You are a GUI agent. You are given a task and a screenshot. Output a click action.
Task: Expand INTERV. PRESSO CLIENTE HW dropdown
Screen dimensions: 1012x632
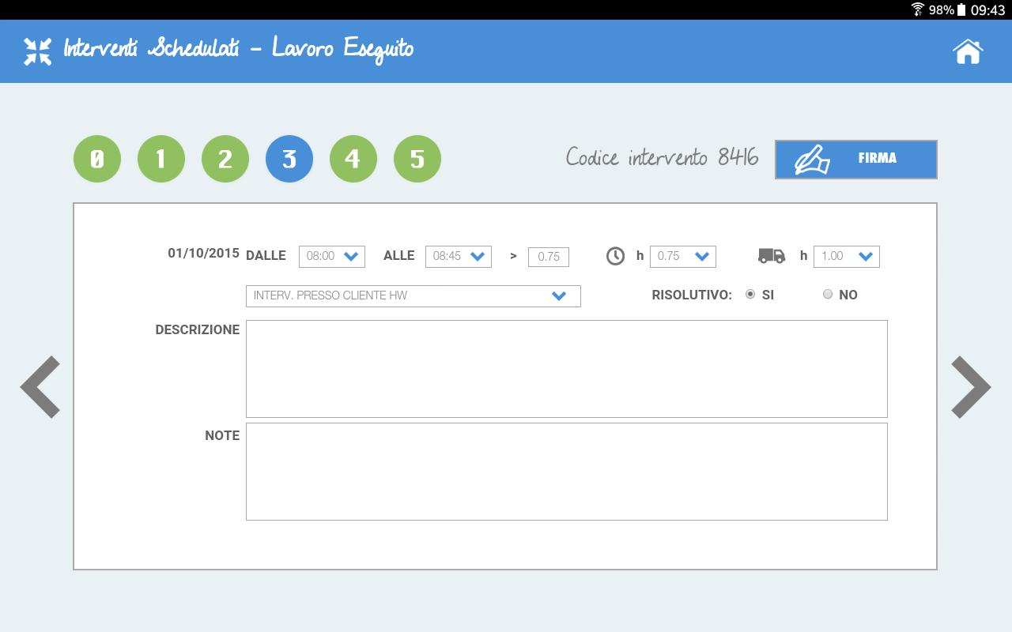(413, 296)
